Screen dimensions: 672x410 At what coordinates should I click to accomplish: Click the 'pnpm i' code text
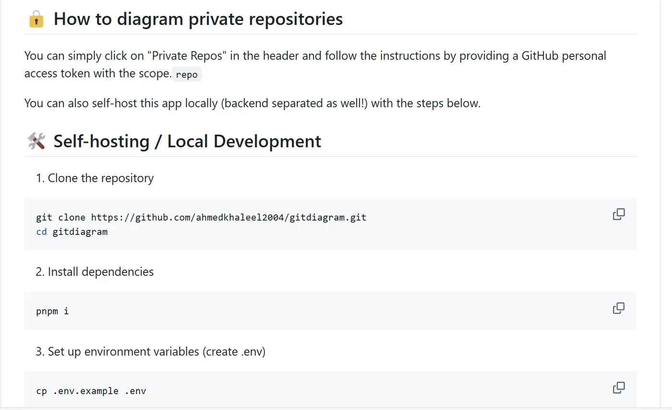coord(52,311)
